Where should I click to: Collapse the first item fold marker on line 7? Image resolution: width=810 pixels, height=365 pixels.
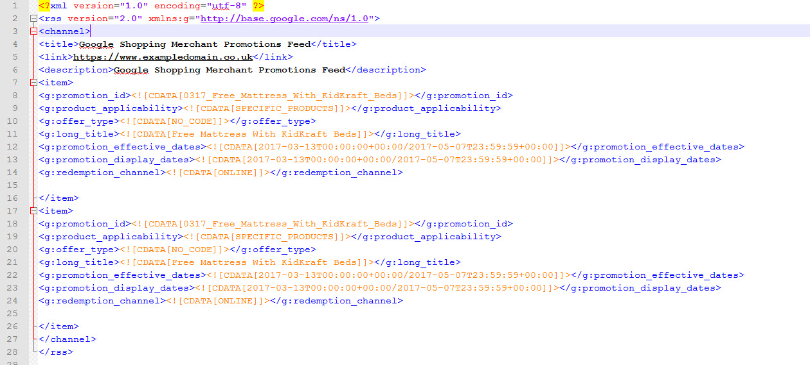point(33,83)
